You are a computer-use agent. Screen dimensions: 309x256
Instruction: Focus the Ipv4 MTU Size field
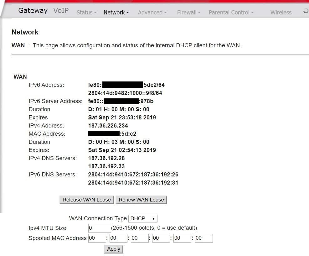point(99,228)
